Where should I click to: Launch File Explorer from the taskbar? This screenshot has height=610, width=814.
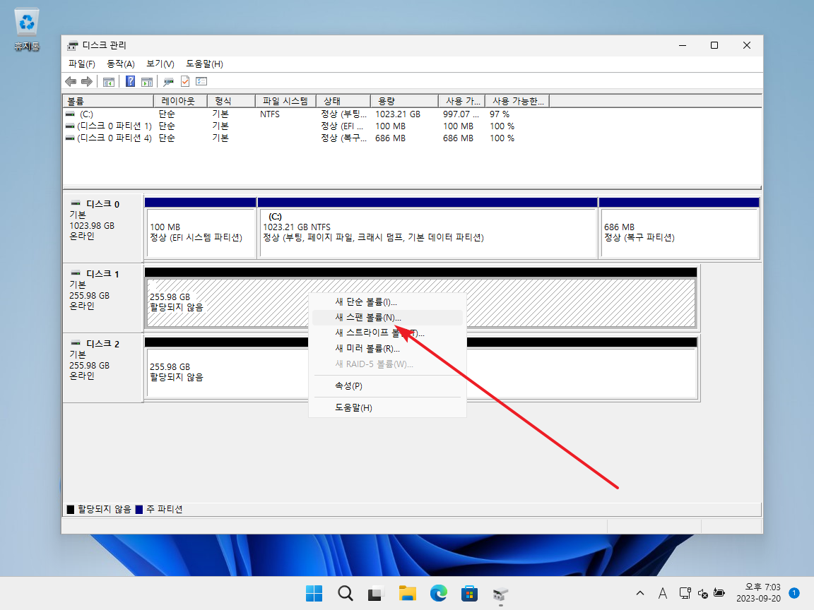pyautogui.click(x=408, y=593)
